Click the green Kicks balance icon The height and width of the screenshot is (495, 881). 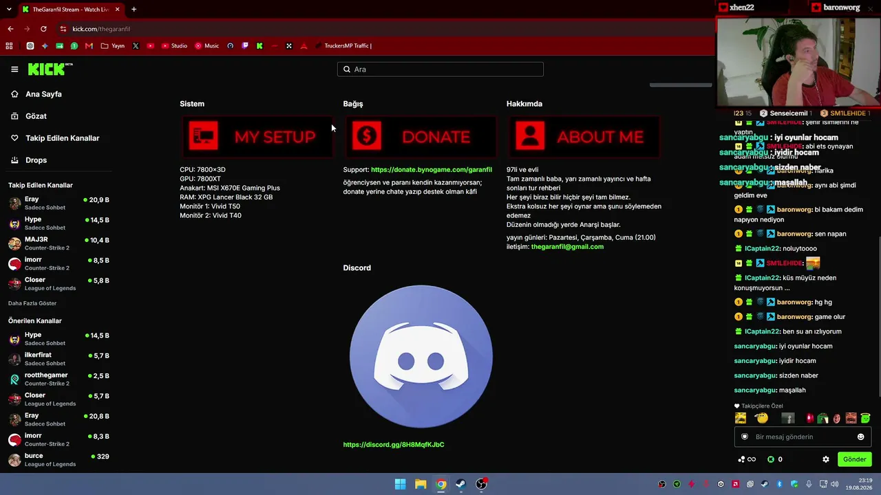coord(771,459)
